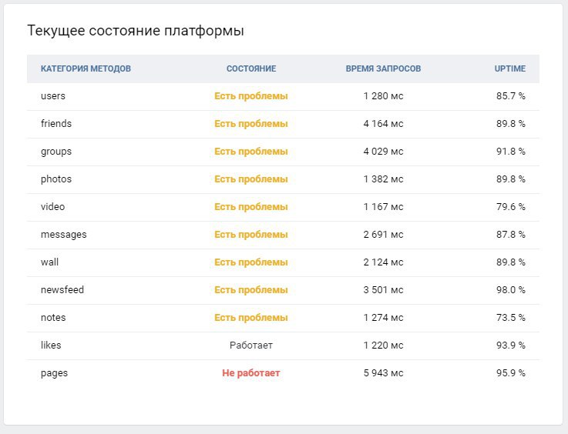The width and height of the screenshot is (568, 434).
Task: Click the '5 943 мс' request time
Action: click(383, 373)
